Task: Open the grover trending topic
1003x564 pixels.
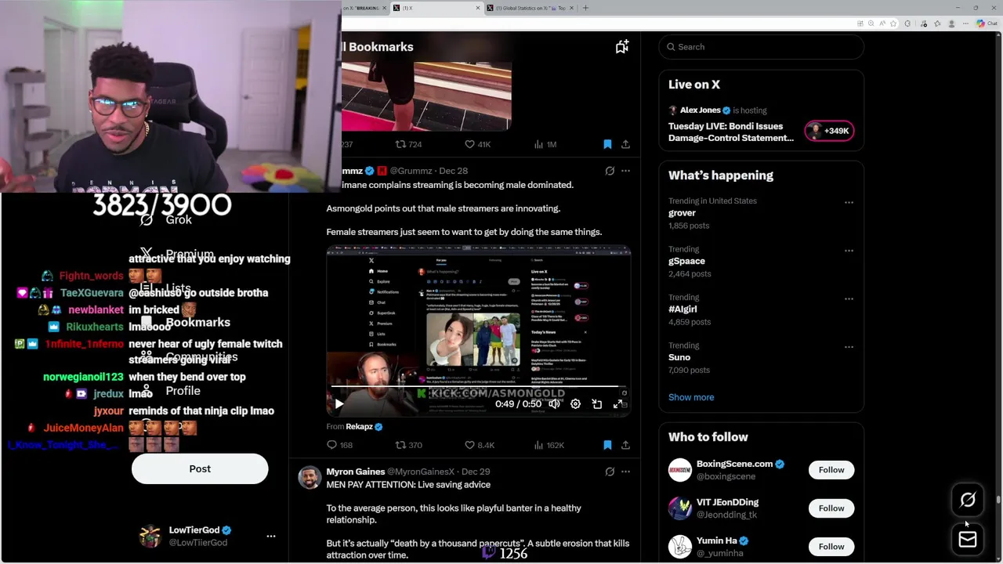Action: (x=682, y=213)
